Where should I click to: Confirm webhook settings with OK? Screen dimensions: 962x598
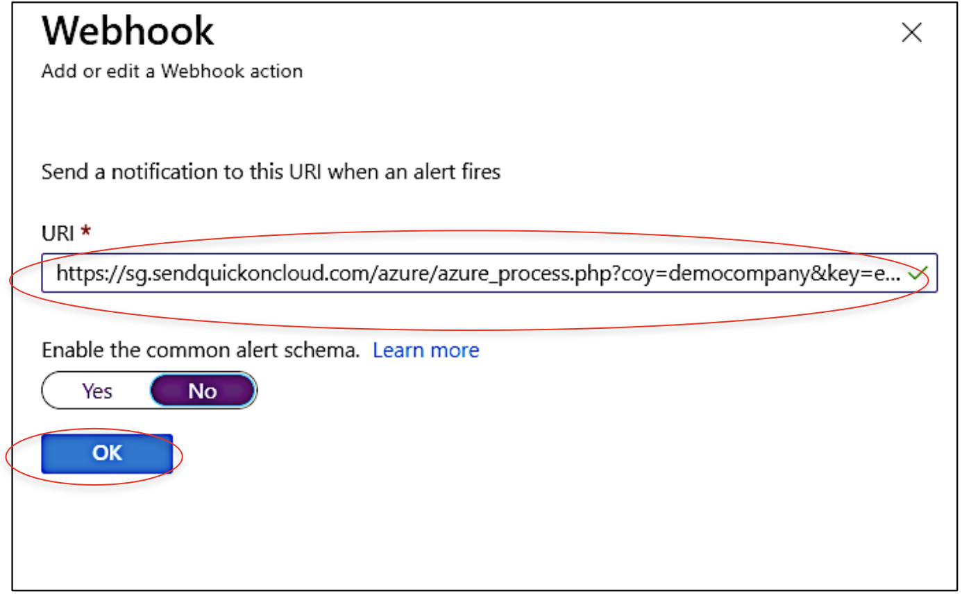click(x=108, y=452)
